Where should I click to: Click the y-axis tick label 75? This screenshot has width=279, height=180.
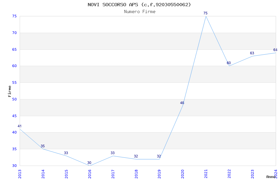tap(14, 16)
